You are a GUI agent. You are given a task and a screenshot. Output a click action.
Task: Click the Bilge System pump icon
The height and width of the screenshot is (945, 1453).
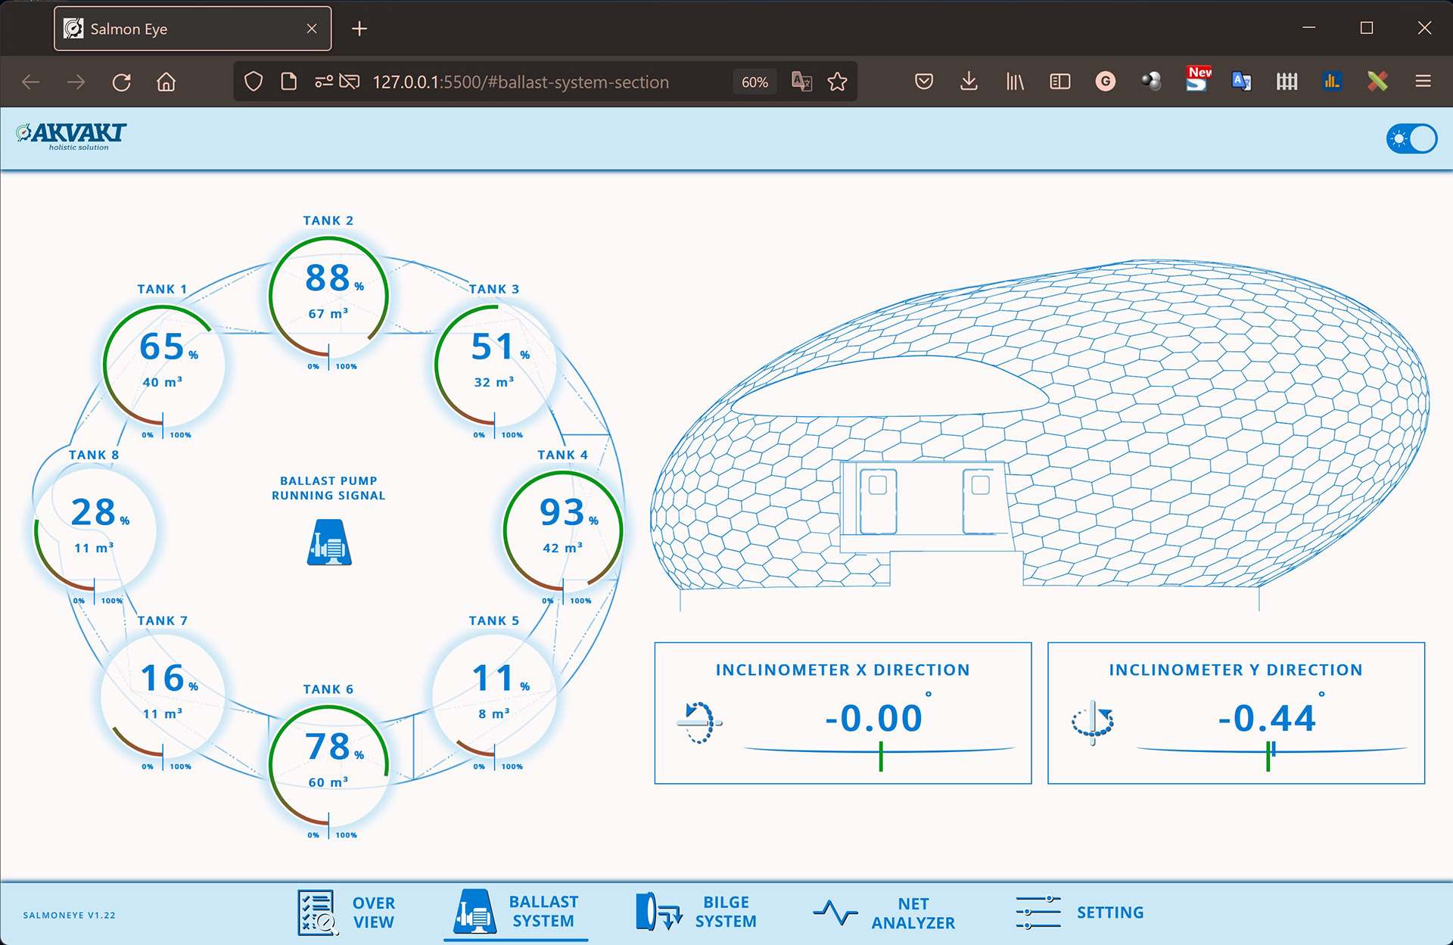point(657,912)
